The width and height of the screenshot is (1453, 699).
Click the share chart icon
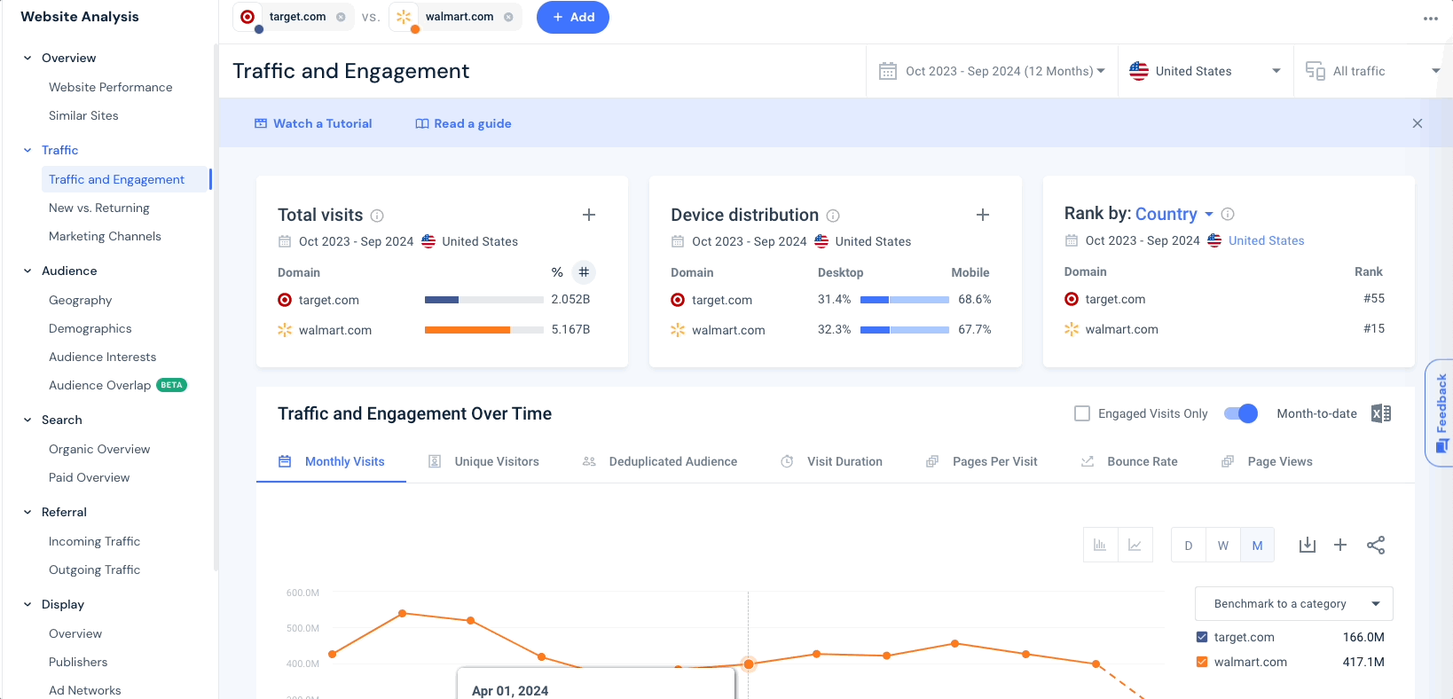(1375, 545)
